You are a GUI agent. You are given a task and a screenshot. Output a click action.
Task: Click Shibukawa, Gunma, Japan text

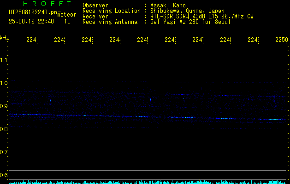point(187,11)
